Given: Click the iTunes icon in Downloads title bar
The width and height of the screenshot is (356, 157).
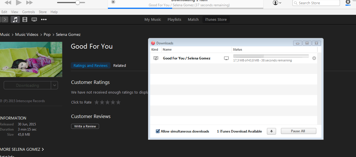Looking at the screenshot, I should 153,43.
